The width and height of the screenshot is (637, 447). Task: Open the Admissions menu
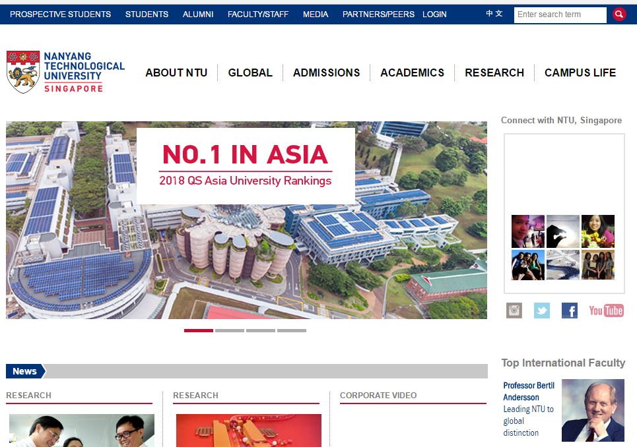click(x=327, y=73)
